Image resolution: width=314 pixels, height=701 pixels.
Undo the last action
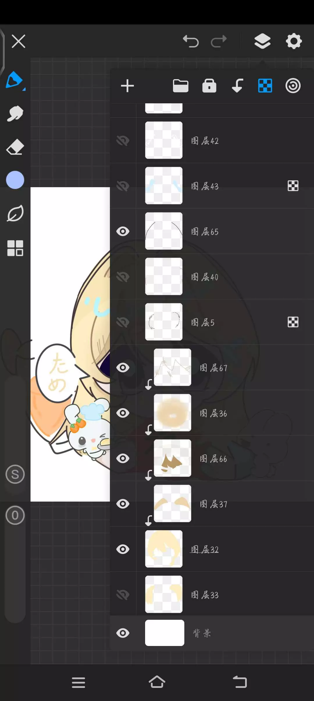coord(191,41)
